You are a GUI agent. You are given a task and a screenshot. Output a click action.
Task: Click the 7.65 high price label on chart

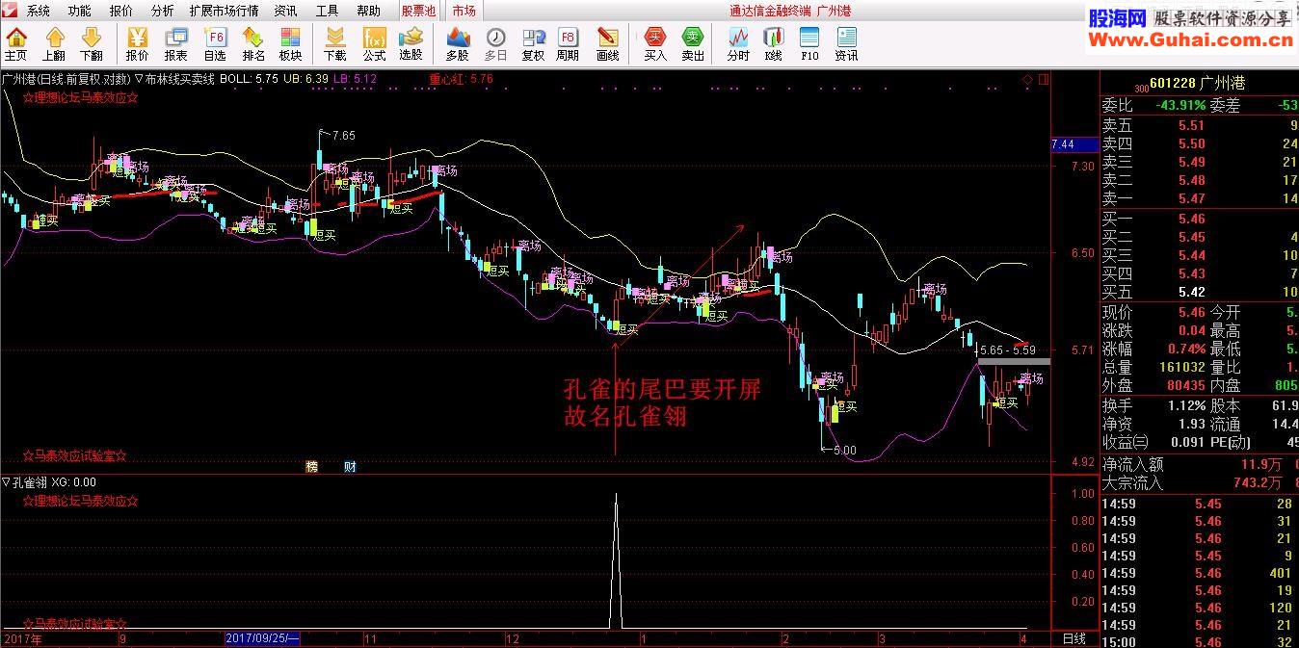pyautogui.click(x=343, y=136)
